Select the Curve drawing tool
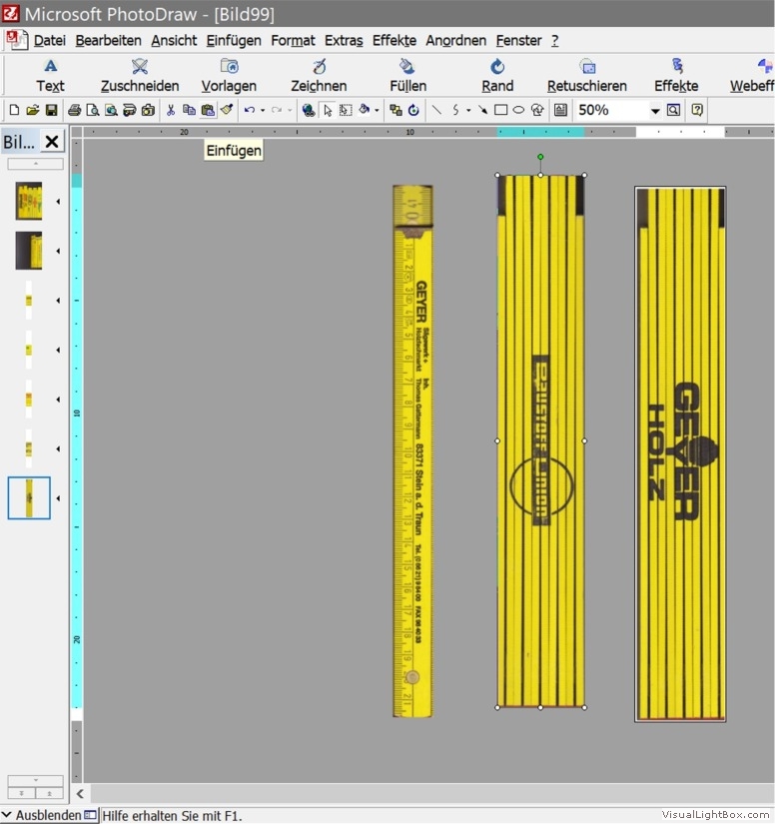This screenshot has height=824, width=775. (455, 110)
